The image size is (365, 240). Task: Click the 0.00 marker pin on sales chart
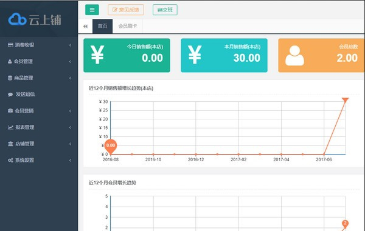tap(111, 147)
